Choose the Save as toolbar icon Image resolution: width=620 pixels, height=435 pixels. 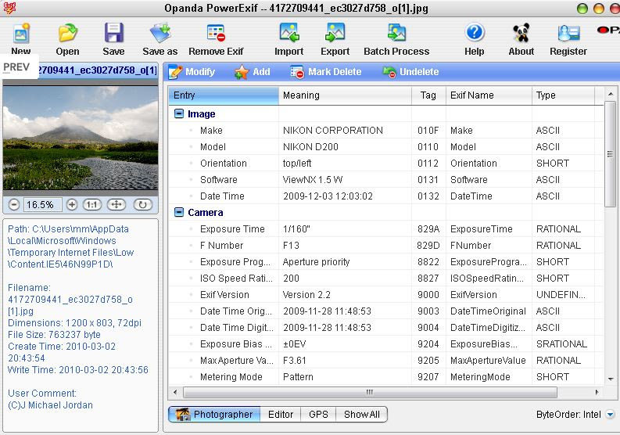click(159, 33)
